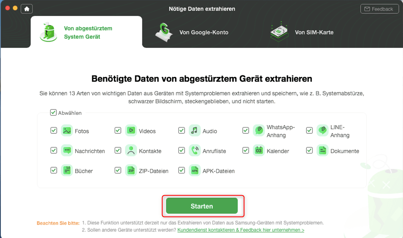
Task: Click the Anrufliste phone icon
Action: [195, 151]
